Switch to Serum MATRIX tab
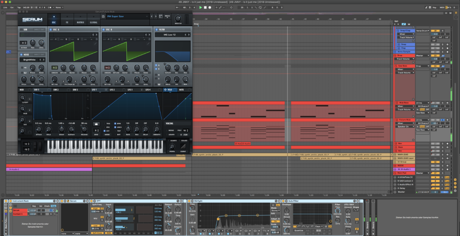 (80, 19)
